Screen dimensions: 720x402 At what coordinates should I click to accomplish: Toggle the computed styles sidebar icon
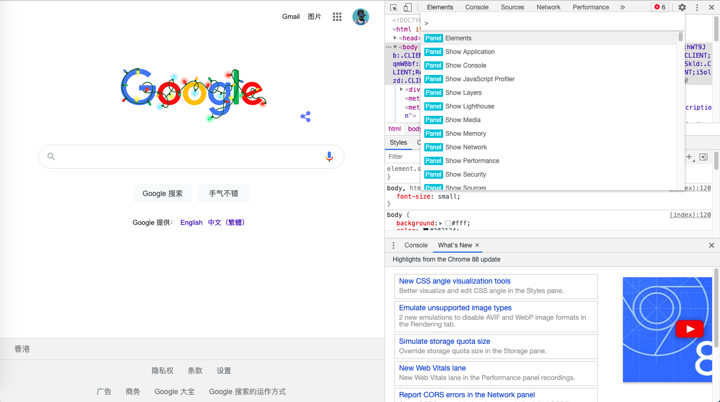pyautogui.click(x=704, y=157)
